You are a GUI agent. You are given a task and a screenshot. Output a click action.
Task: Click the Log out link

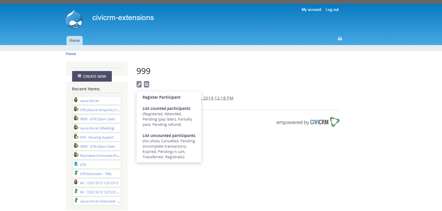[x=332, y=10]
